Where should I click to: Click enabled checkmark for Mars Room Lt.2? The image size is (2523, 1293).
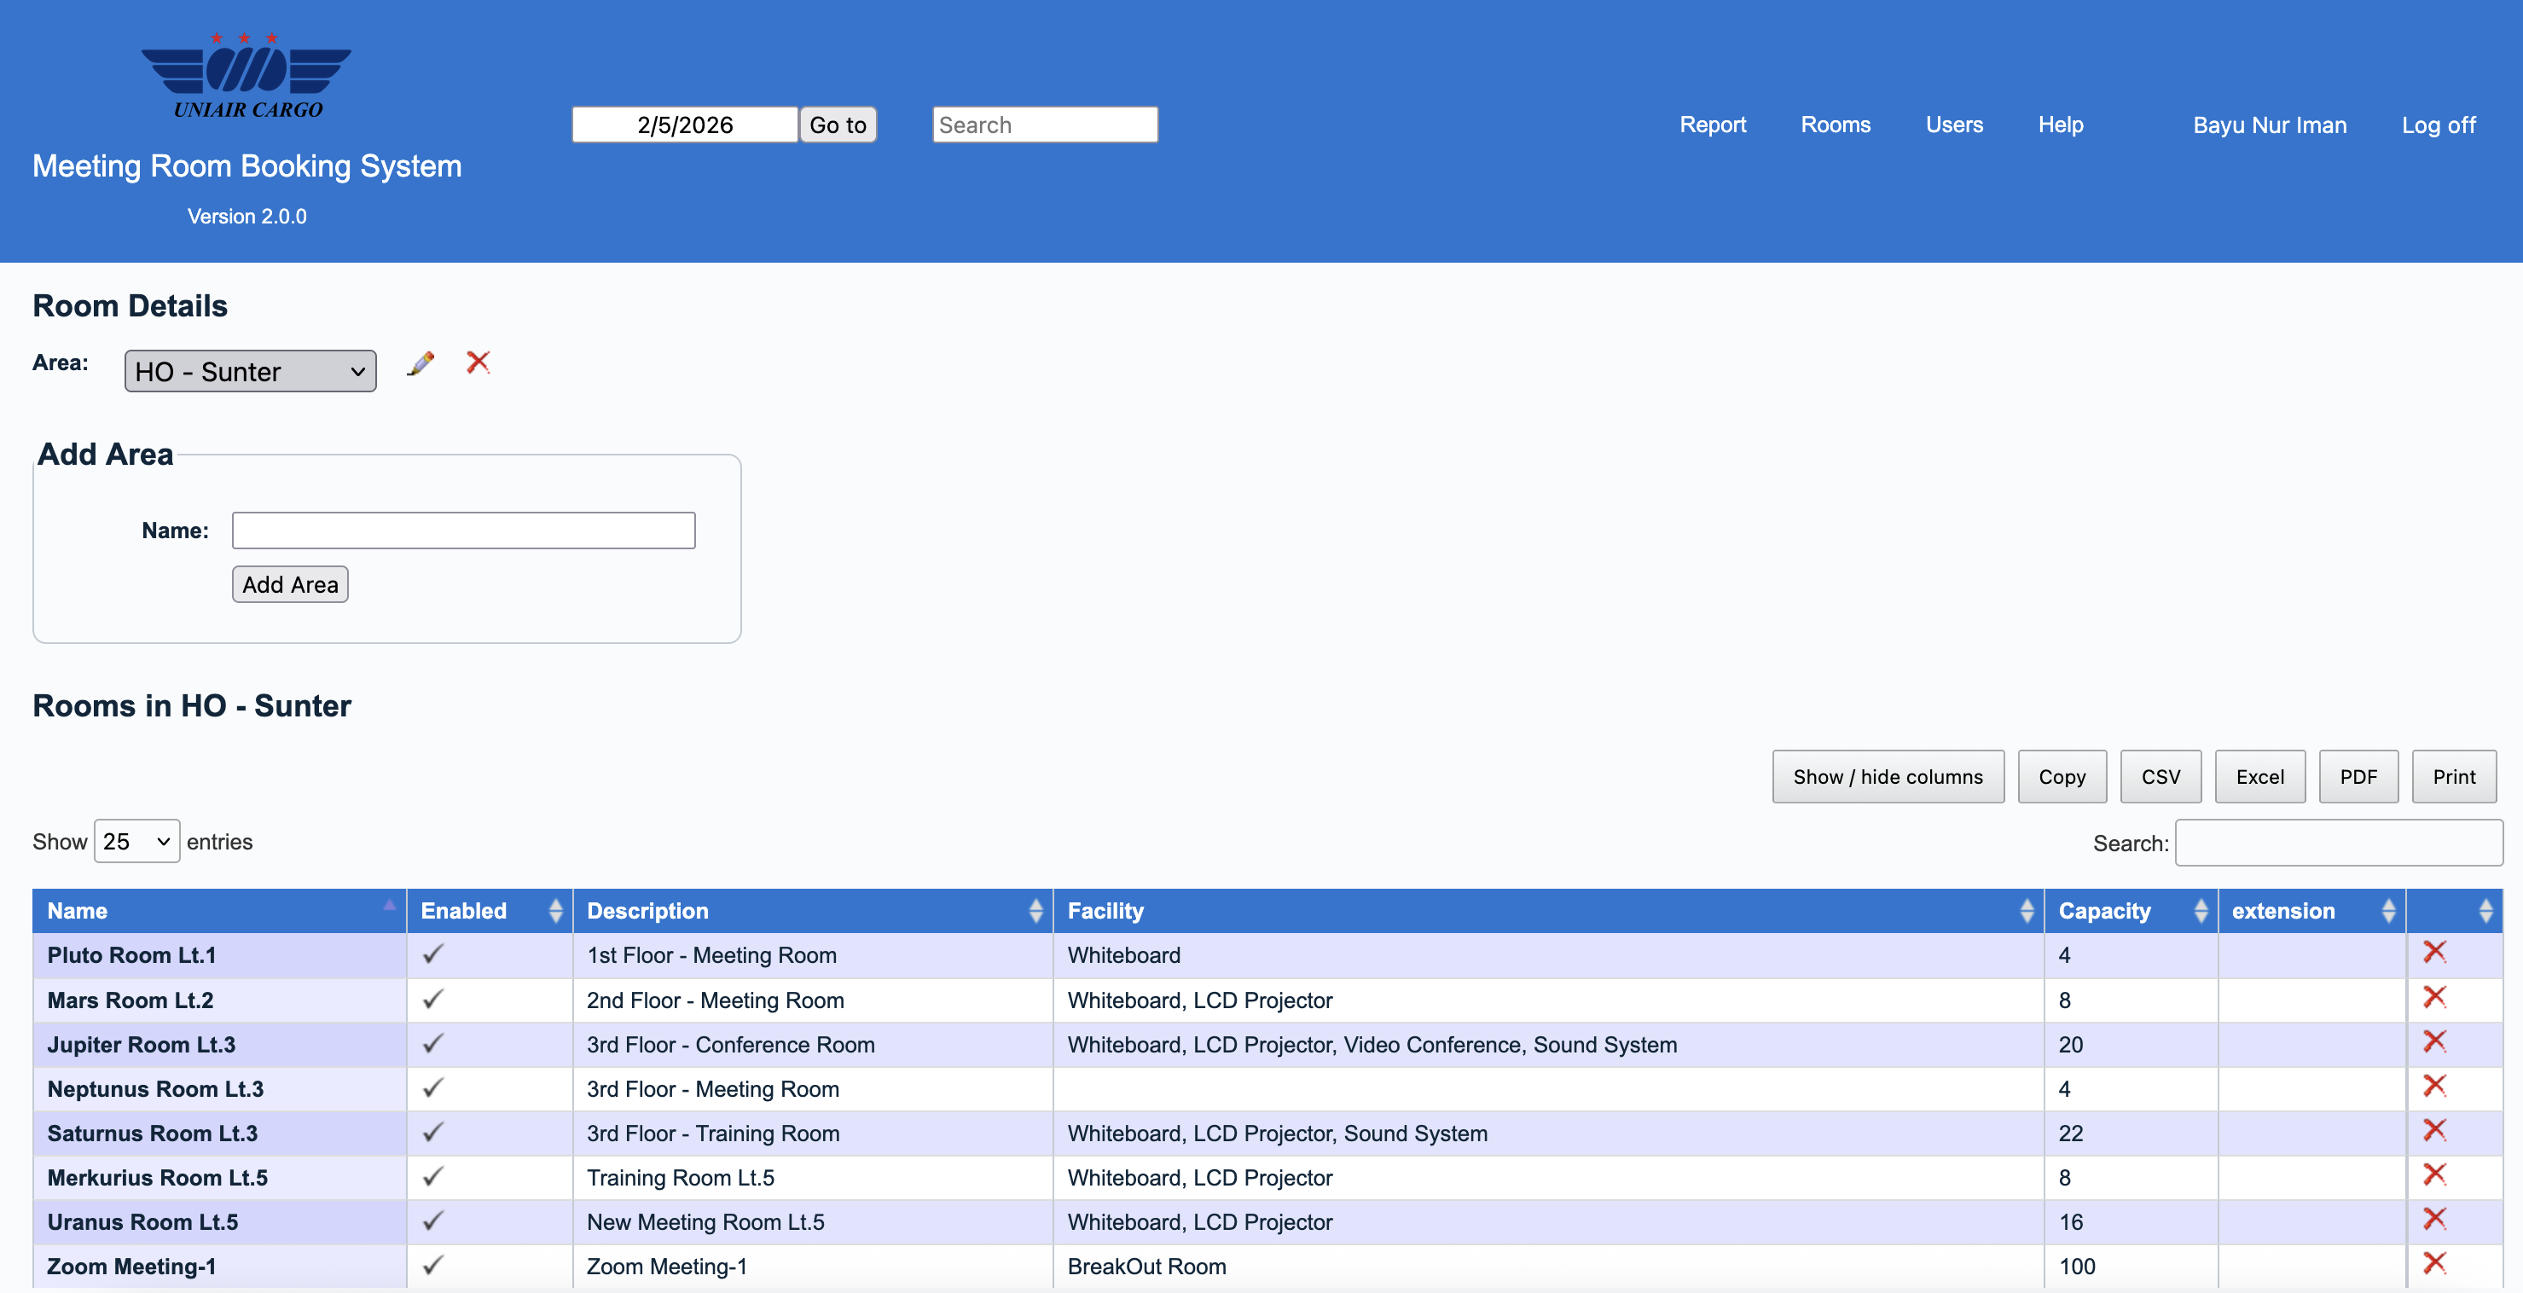(x=433, y=999)
